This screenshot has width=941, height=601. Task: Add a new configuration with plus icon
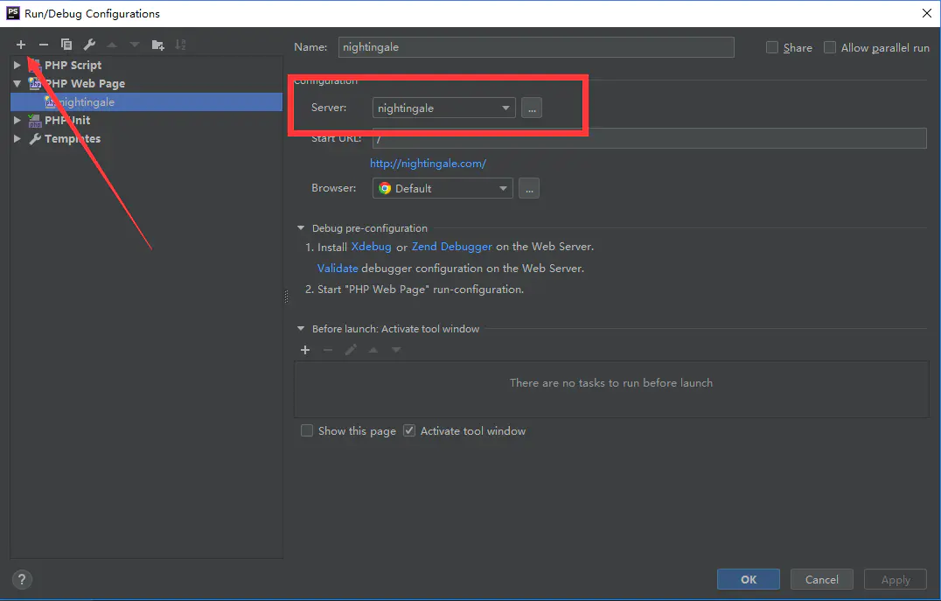coord(21,45)
